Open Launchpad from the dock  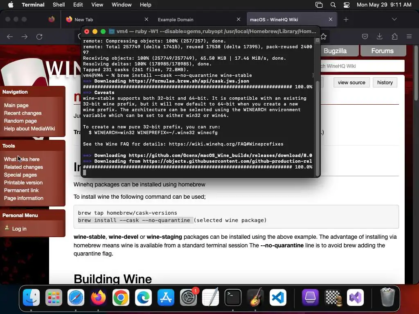coord(54,297)
